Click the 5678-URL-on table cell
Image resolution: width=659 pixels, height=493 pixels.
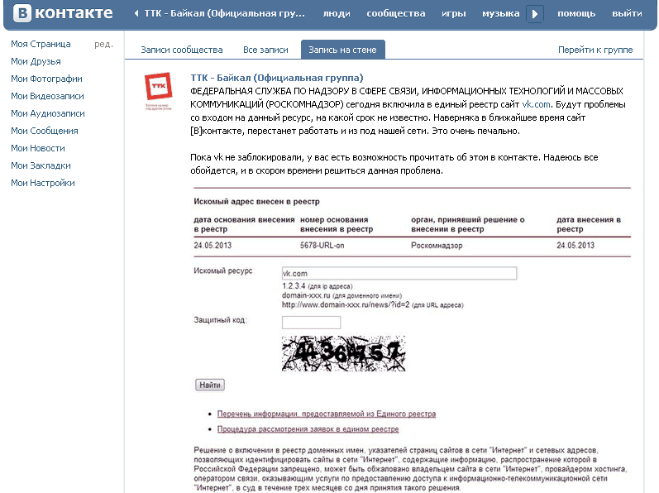[x=322, y=246]
